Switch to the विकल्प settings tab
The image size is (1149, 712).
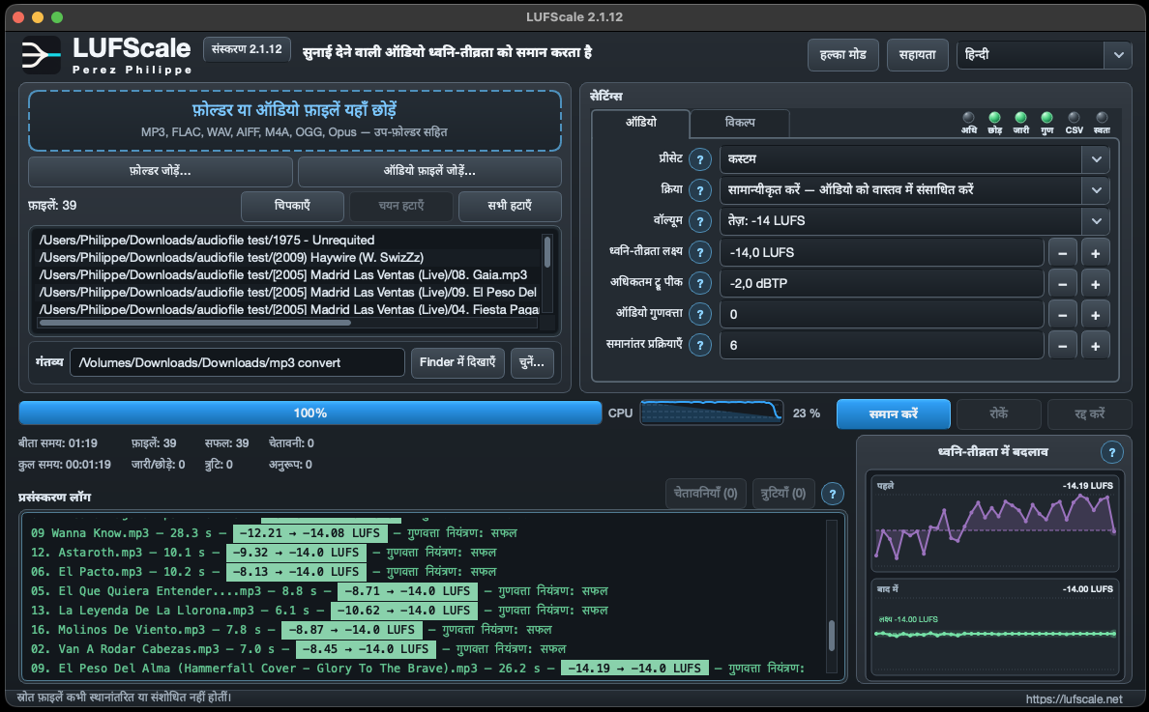739,123
